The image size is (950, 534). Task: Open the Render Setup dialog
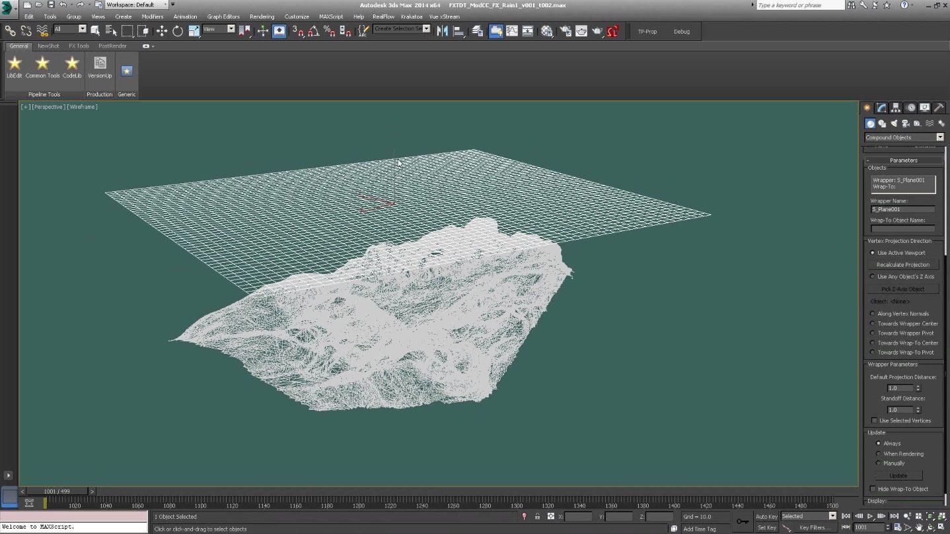click(x=566, y=30)
